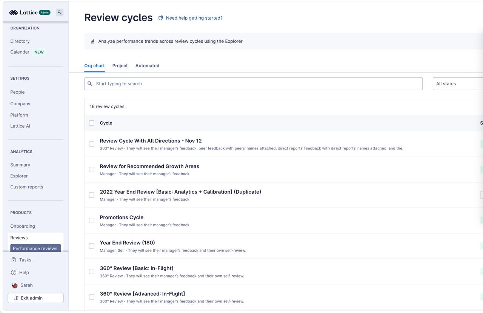Screen dimensions: 483x313
Task: Click the Tasks clipboard icon
Action: pos(14,260)
